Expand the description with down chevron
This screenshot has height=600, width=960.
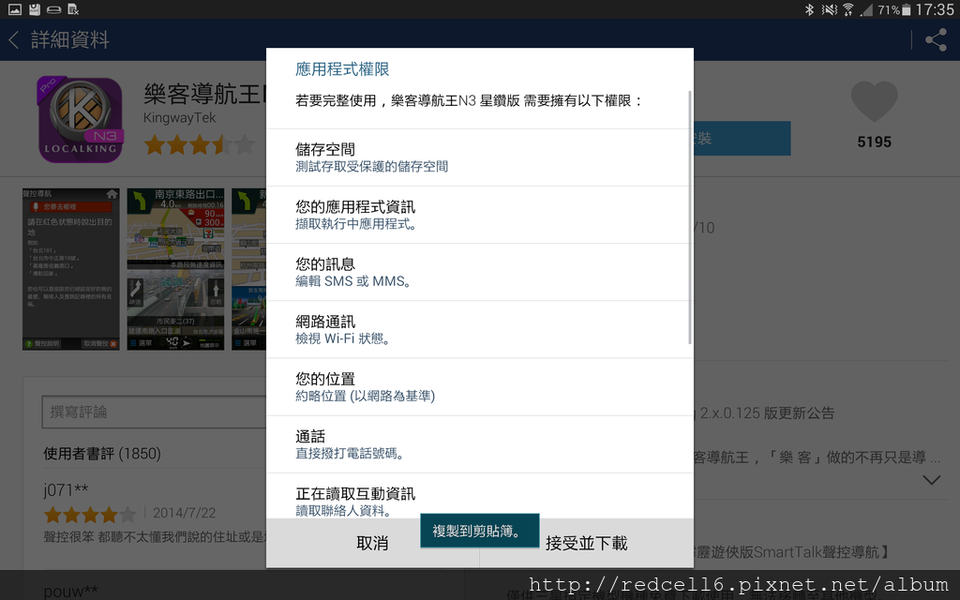pyautogui.click(x=931, y=481)
